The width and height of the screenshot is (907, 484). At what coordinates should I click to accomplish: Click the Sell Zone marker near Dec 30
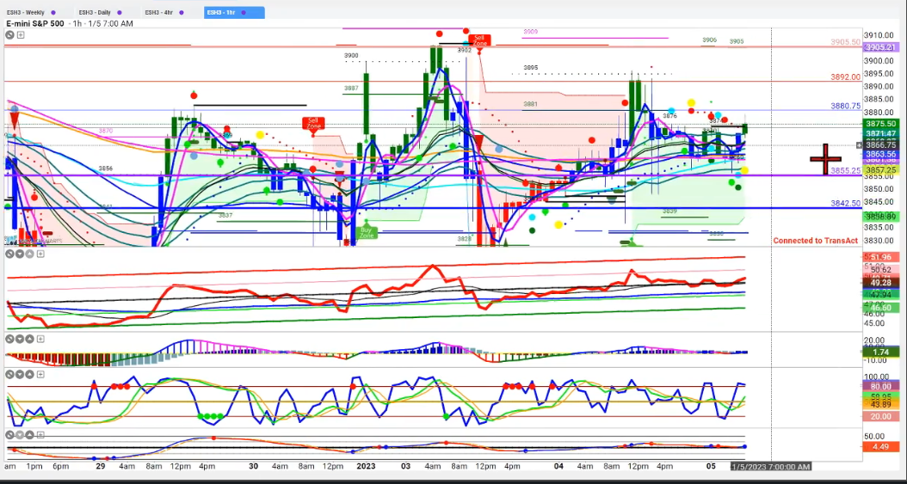point(313,123)
